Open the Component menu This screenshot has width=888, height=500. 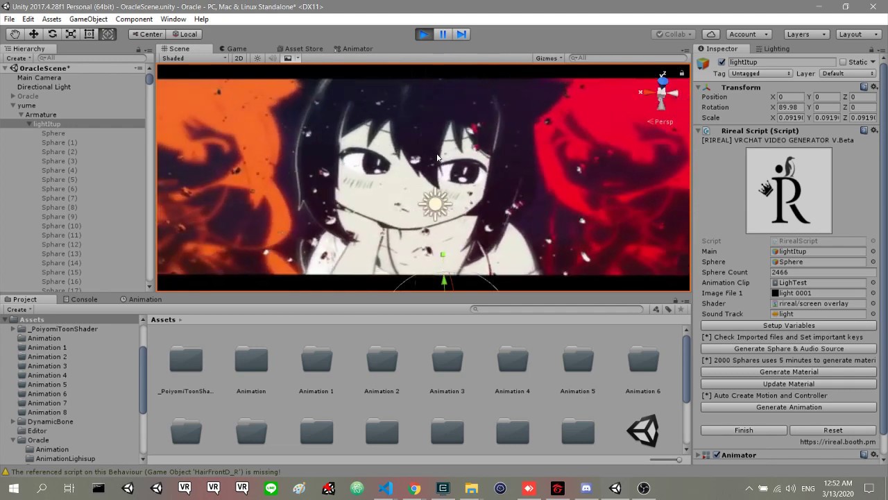134,19
